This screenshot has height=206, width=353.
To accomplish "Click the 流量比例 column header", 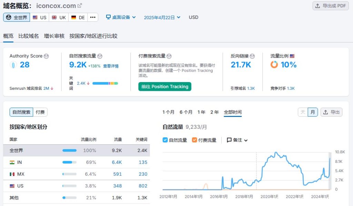I will [89, 139].
